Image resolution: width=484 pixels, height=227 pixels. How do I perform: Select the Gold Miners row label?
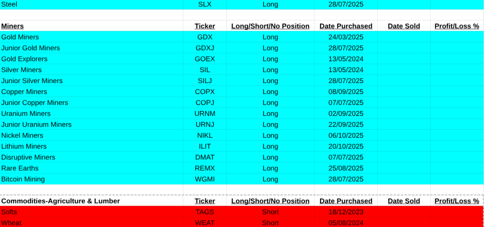pos(20,37)
